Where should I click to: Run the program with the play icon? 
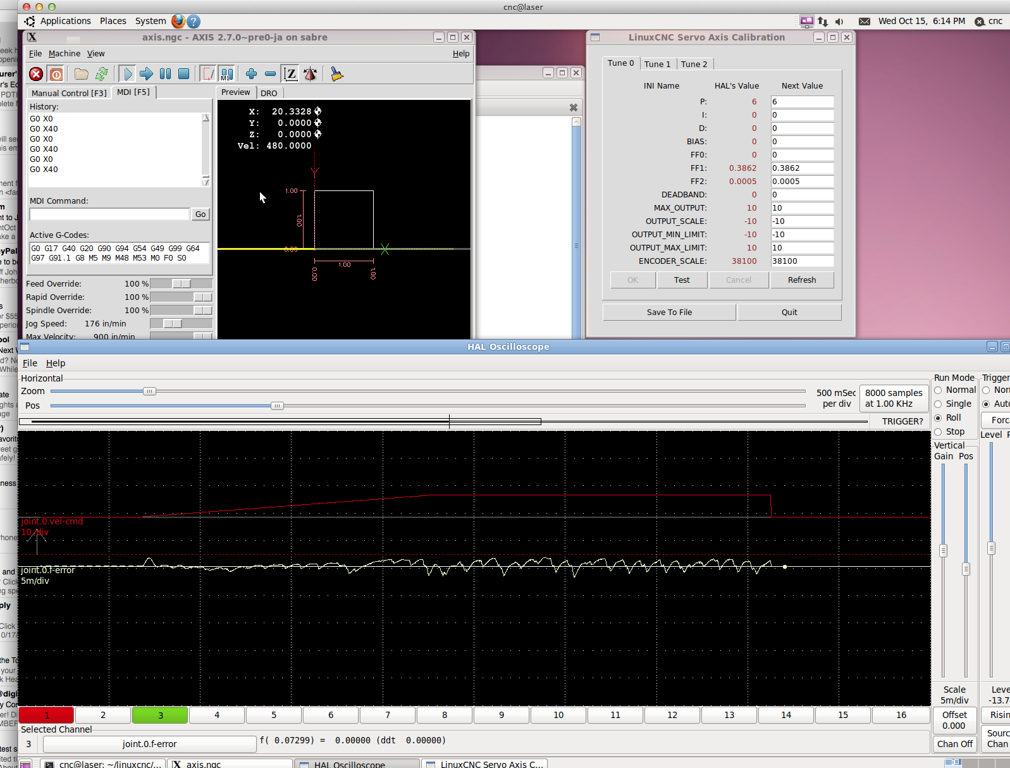(x=127, y=74)
